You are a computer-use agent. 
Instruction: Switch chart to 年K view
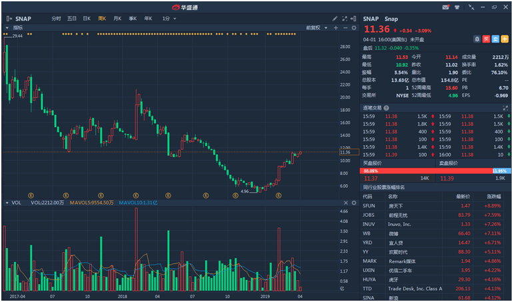pyautogui.click(x=148, y=19)
